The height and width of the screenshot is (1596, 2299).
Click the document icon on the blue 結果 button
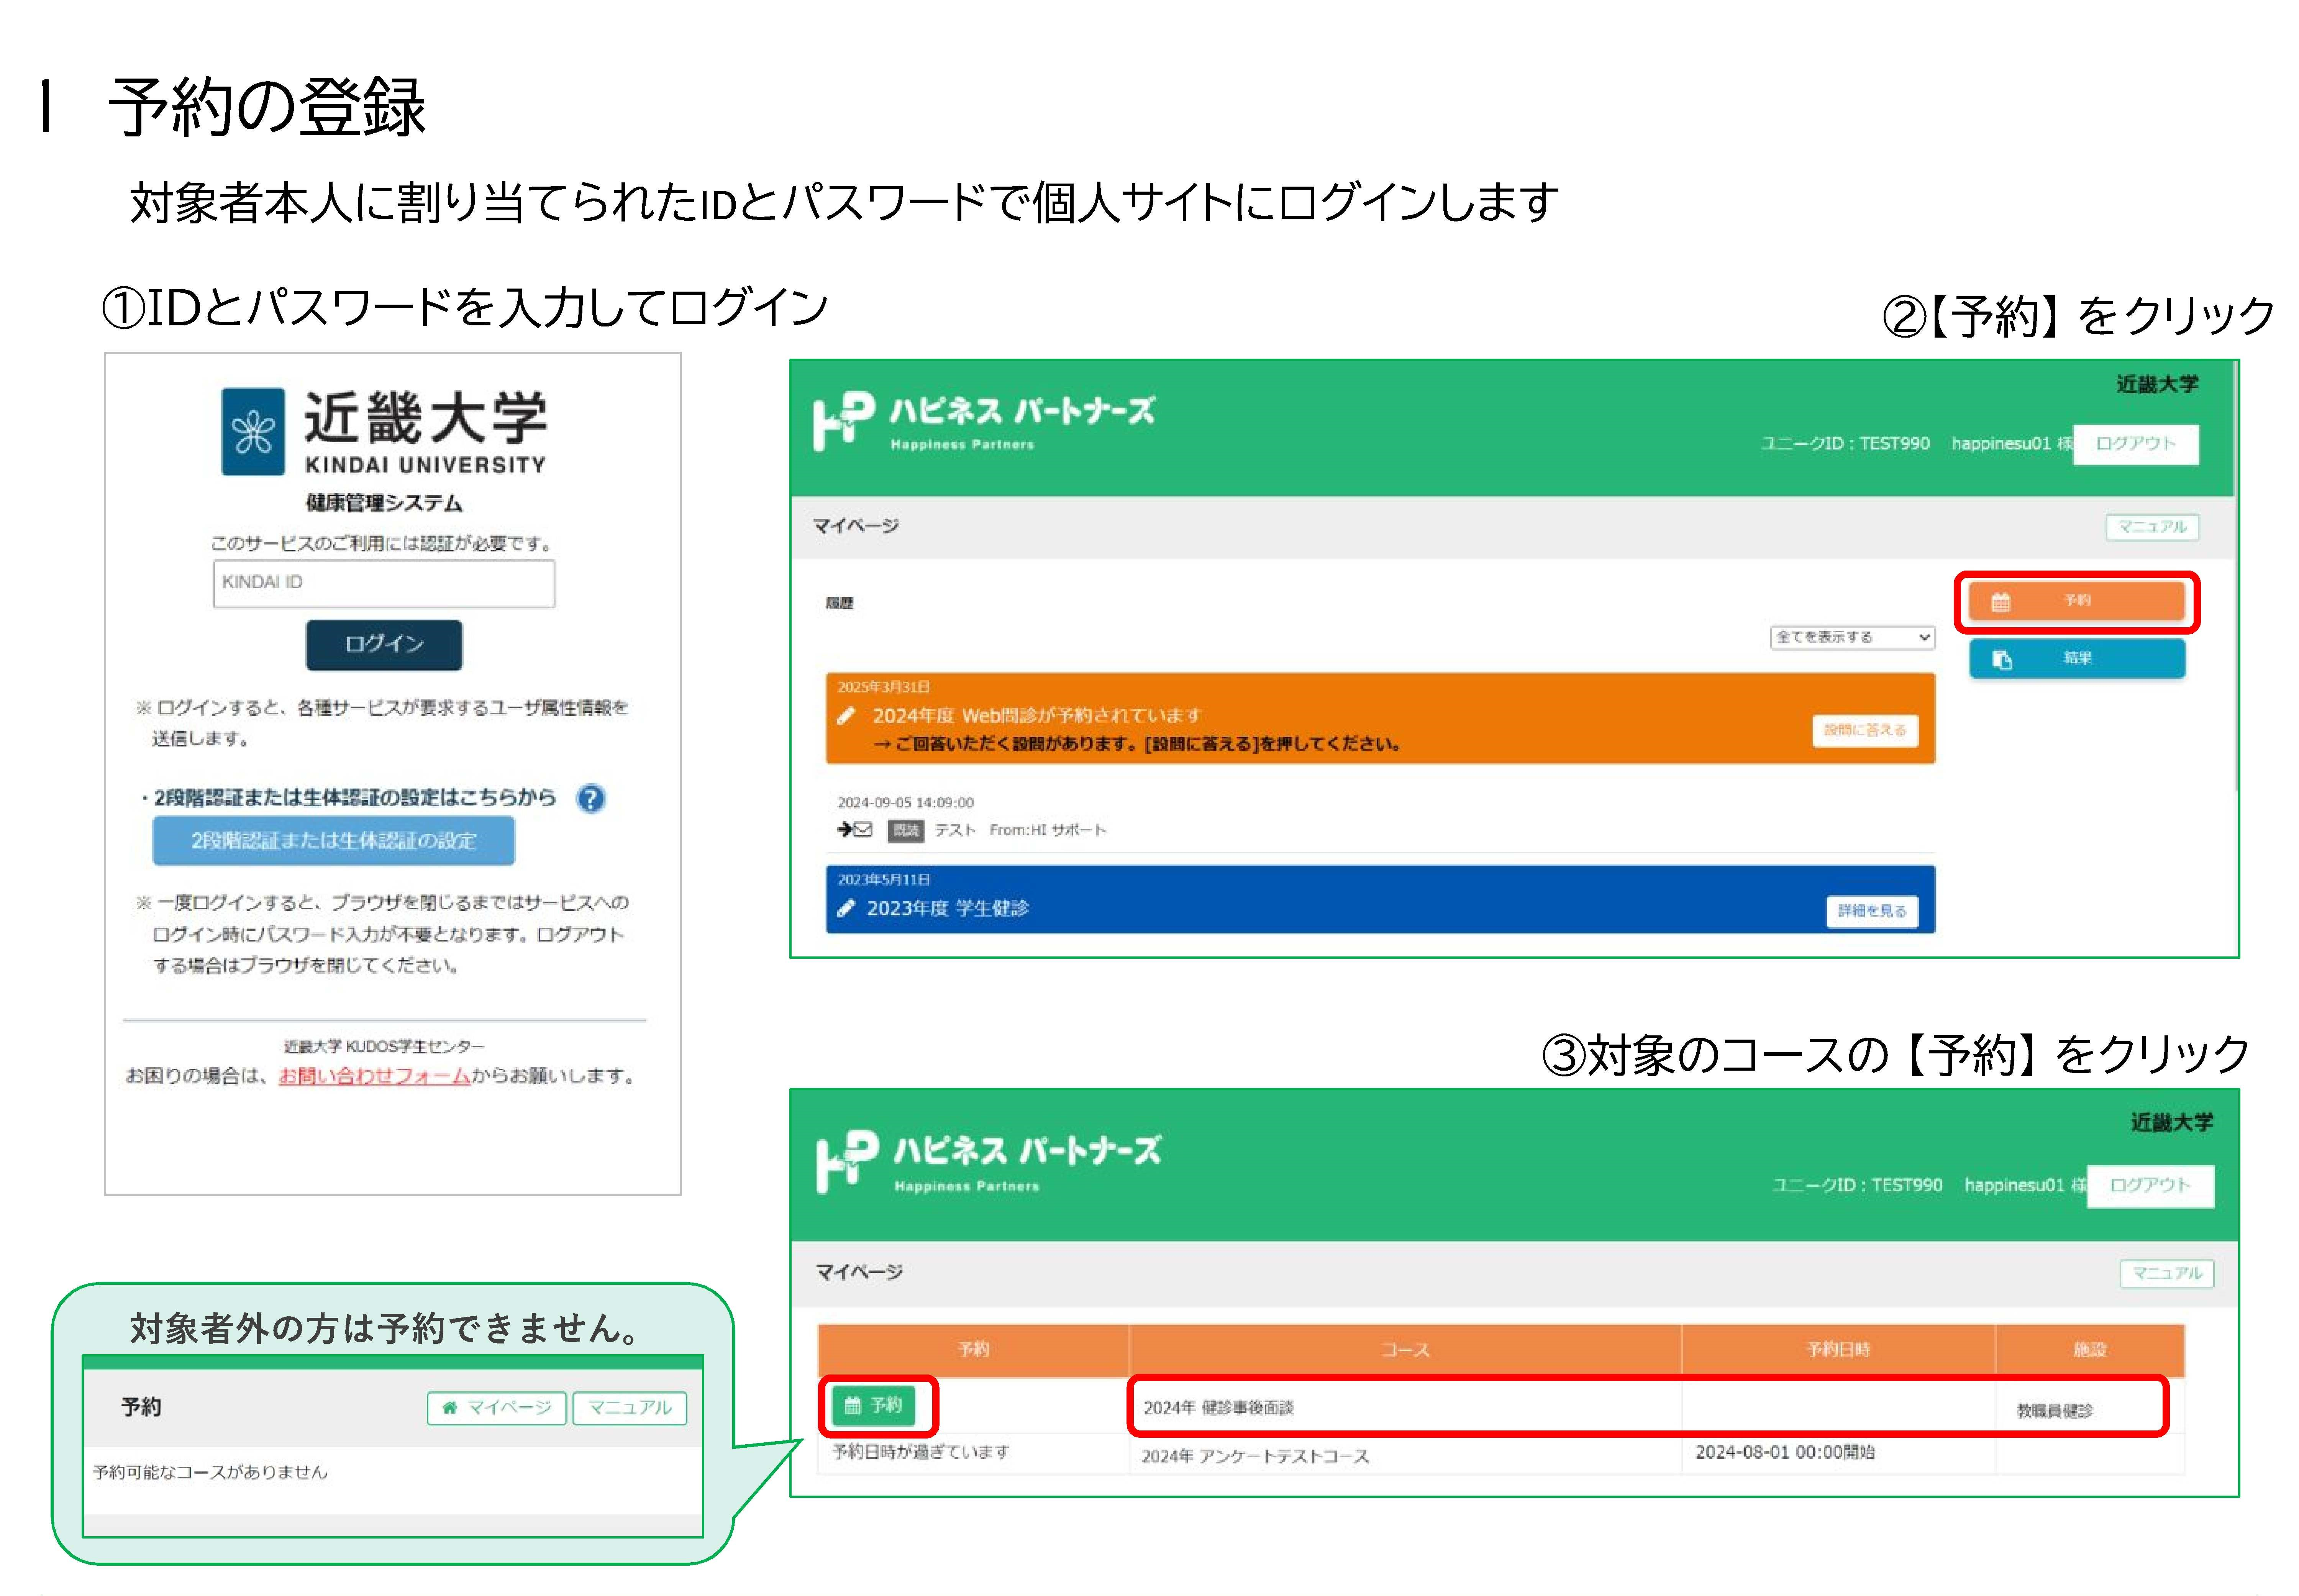click(2002, 660)
